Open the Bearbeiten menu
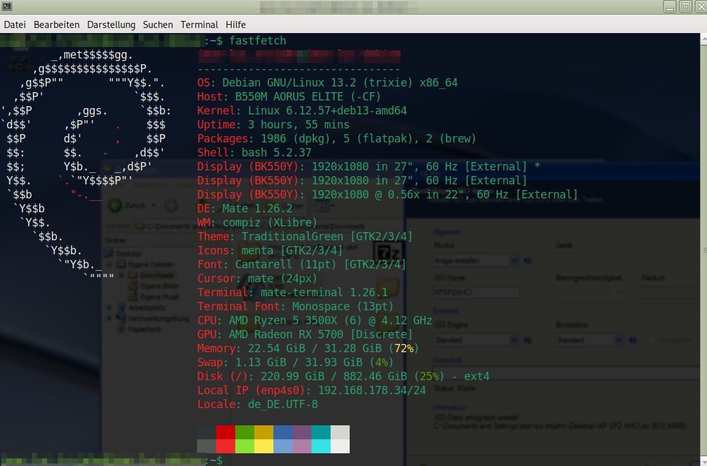The width and height of the screenshot is (707, 466). click(x=57, y=25)
